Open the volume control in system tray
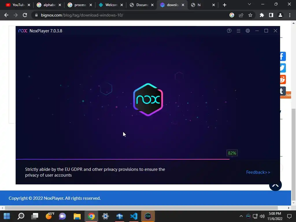The height and width of the screenshot is (222, 296). (x=262, y=216)
